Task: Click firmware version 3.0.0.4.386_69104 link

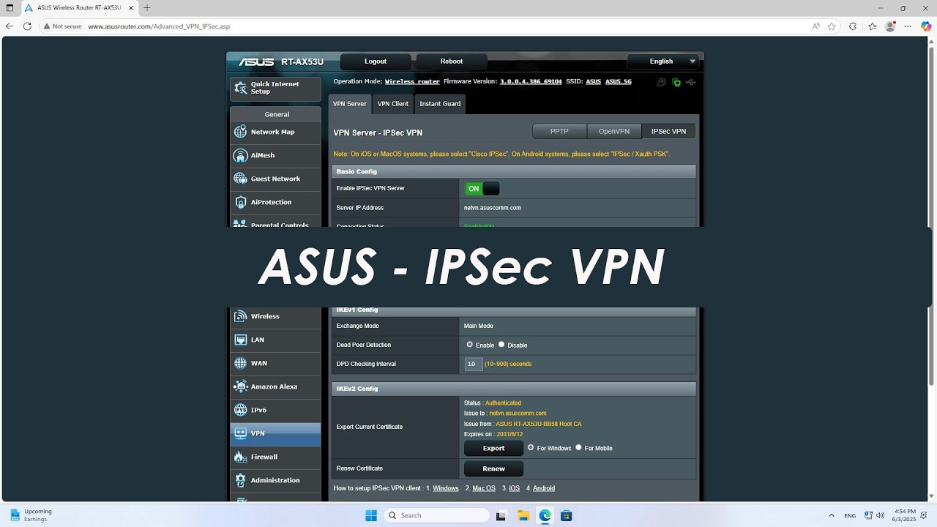Action: coord(531,82)
